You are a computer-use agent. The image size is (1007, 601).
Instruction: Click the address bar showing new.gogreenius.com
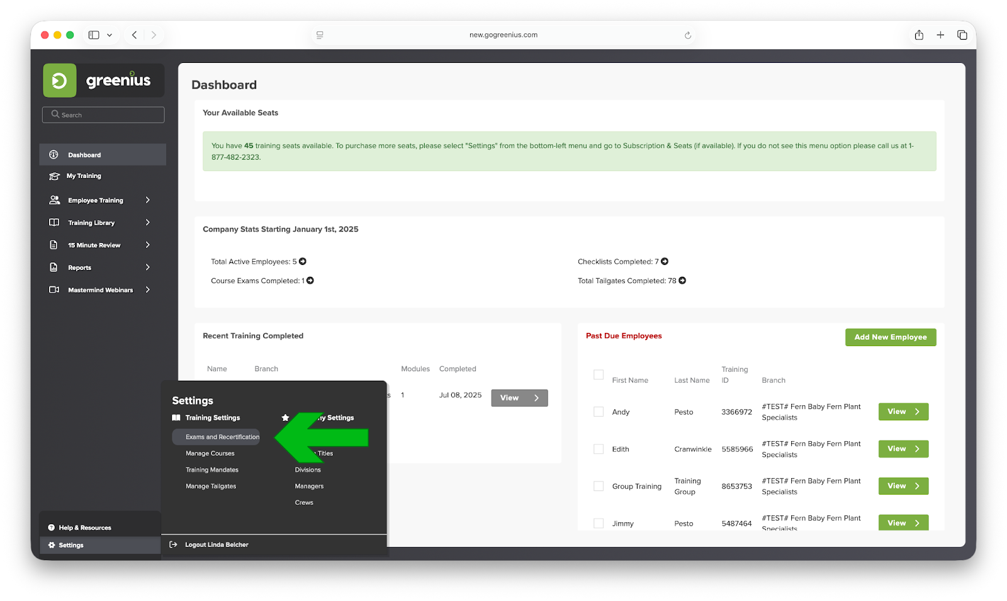point(503,35)
